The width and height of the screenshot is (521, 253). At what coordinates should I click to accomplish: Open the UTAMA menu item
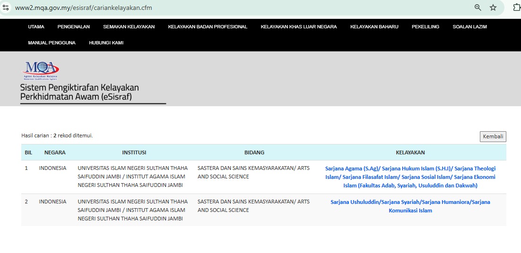36,27
